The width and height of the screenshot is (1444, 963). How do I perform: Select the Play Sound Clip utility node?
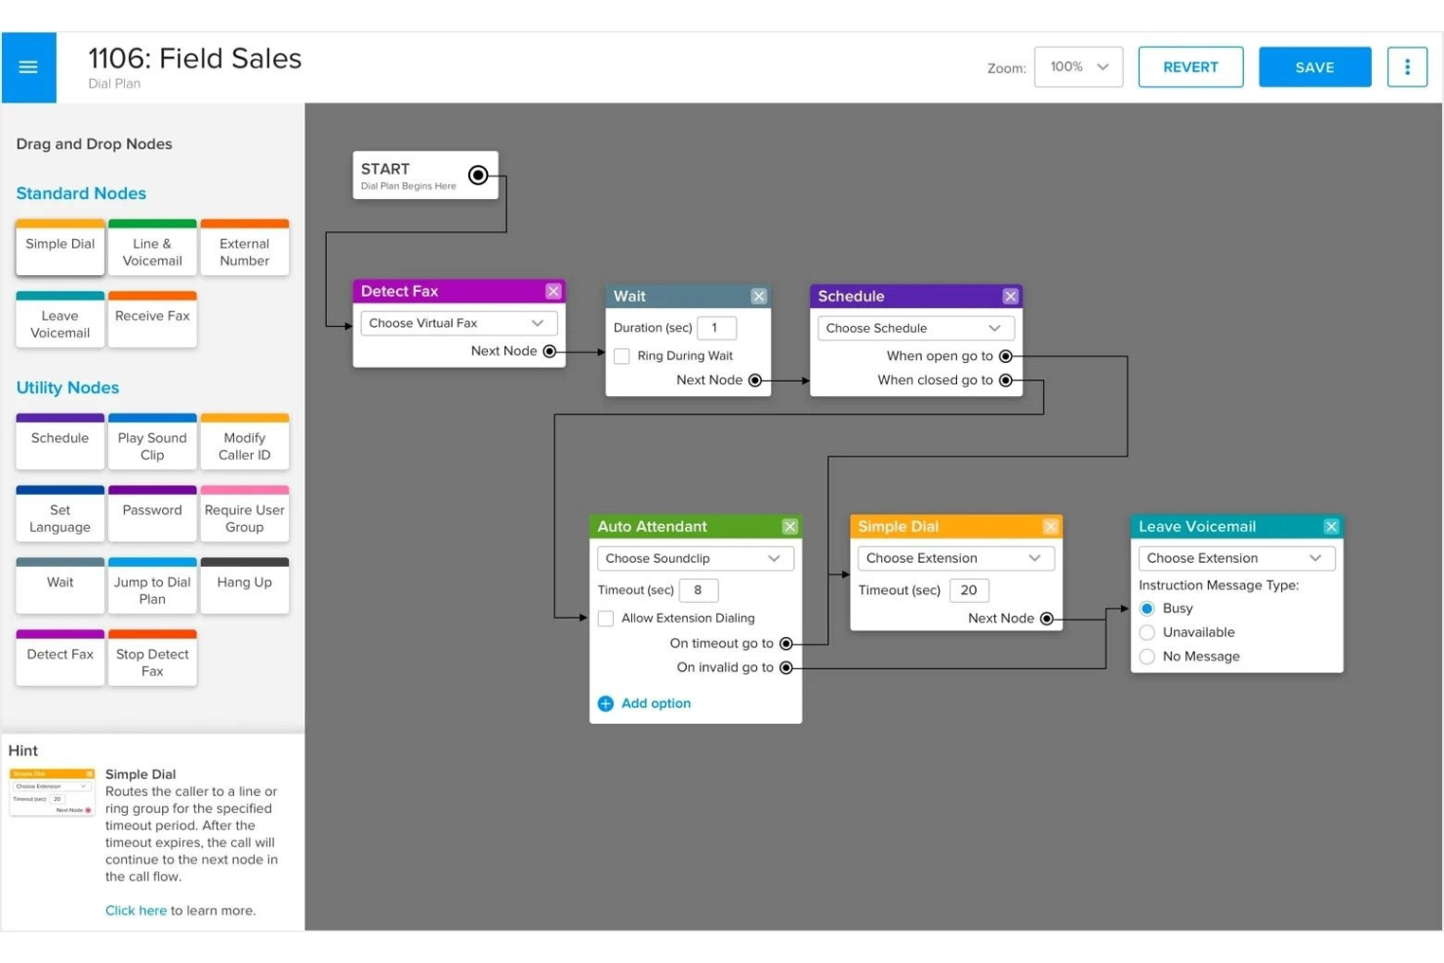pyautogui.click(x=152, y=445)
